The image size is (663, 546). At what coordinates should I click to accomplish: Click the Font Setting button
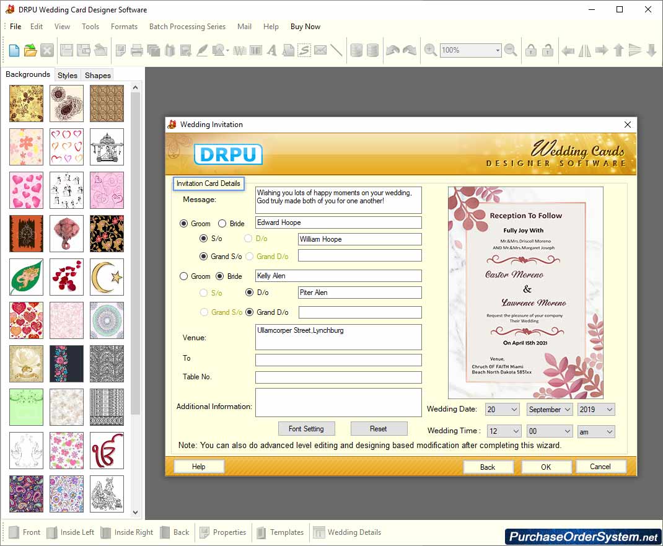click(306, 428)
